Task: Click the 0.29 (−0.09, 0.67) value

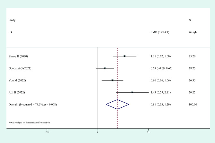Action: 161,68
